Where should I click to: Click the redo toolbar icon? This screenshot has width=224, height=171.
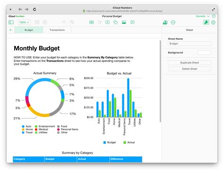click(45, 22)
